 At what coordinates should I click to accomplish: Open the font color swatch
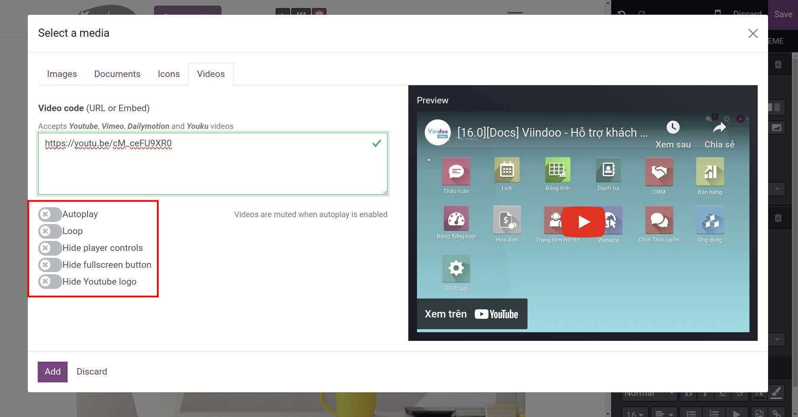tap(759, 393)
